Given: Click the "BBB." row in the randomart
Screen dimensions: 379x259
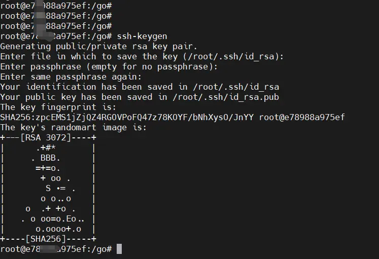Looking at the screenshot, I should pyautogui.click(x=50, y=158).
